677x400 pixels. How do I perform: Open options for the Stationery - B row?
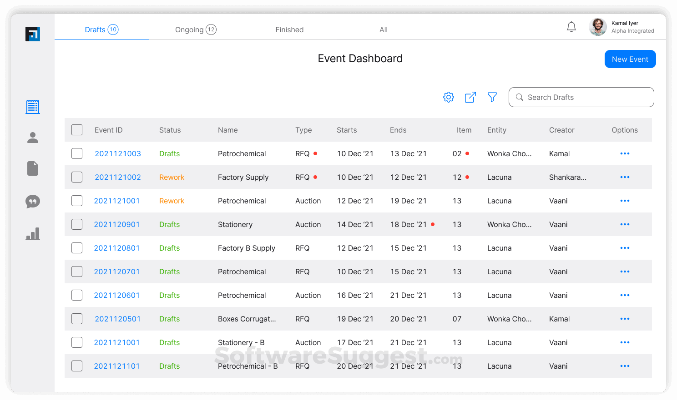(x=625, y=342)
